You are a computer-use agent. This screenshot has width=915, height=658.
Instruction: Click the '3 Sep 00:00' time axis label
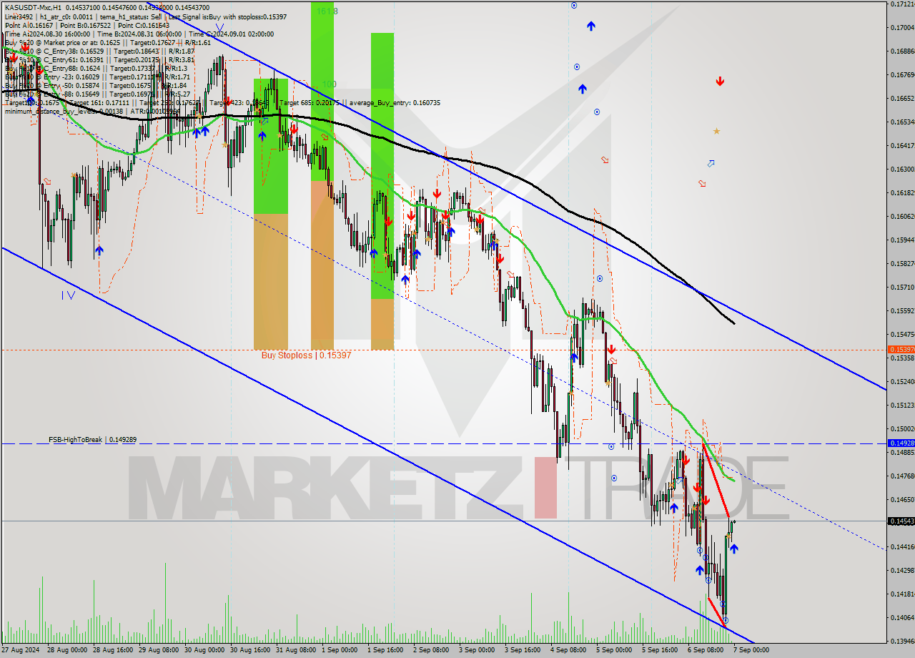(478, 650)
